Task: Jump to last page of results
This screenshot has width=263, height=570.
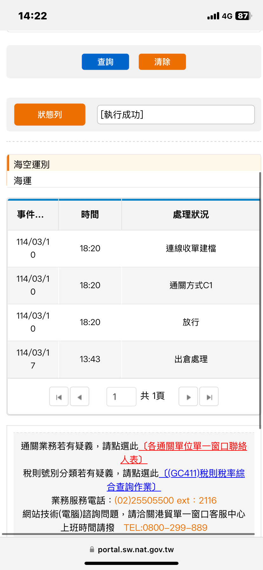Action: [x=209, y=396]
